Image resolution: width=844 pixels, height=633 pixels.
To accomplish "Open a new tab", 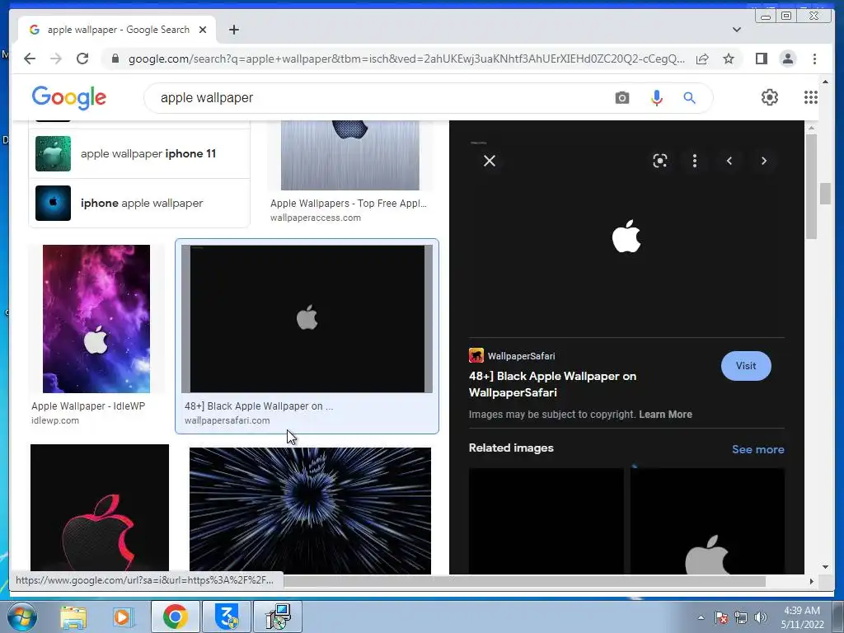I will [x=233, y=30].
